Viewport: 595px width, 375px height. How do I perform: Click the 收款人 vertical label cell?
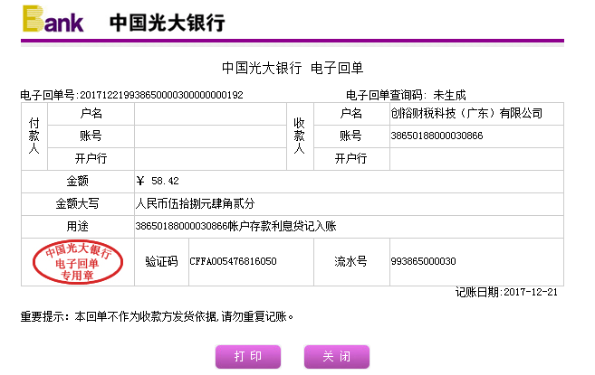300,136
